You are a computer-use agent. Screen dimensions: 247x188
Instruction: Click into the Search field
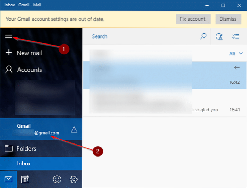pos(142,36)
